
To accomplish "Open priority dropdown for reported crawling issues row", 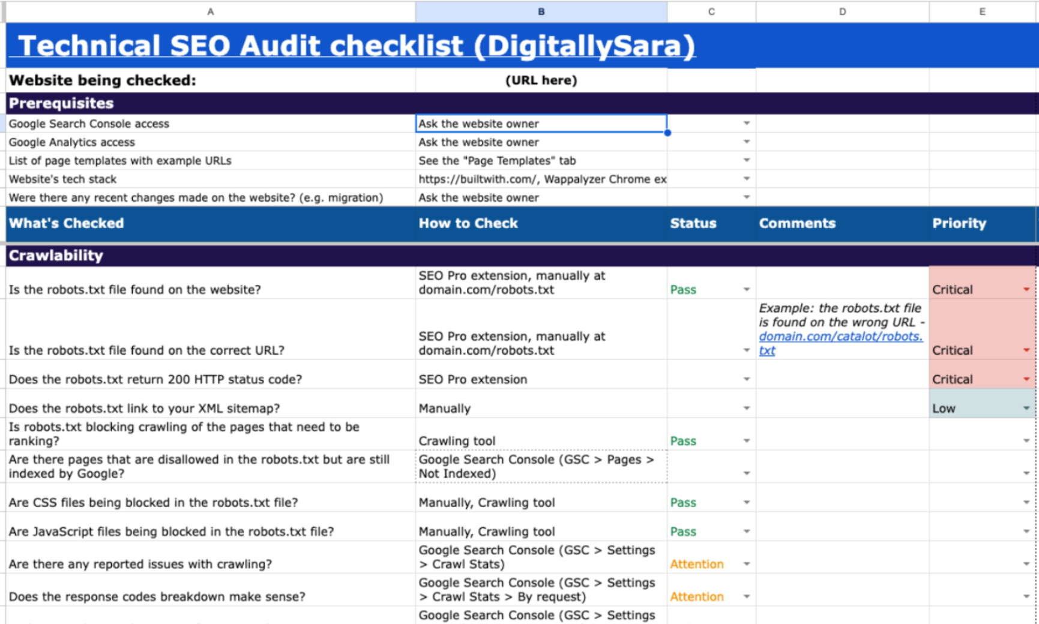I will 1026,564.
